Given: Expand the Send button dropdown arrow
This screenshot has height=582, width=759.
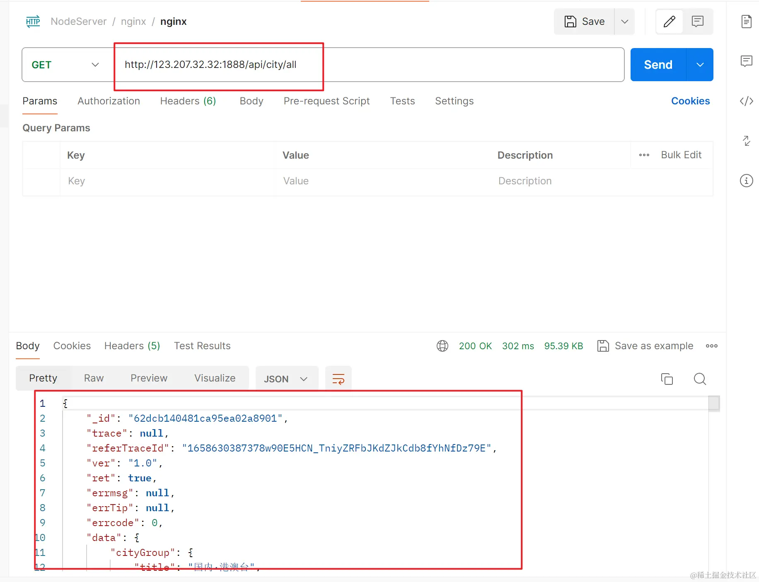Looking at the screenshot, I should (700, 65).
